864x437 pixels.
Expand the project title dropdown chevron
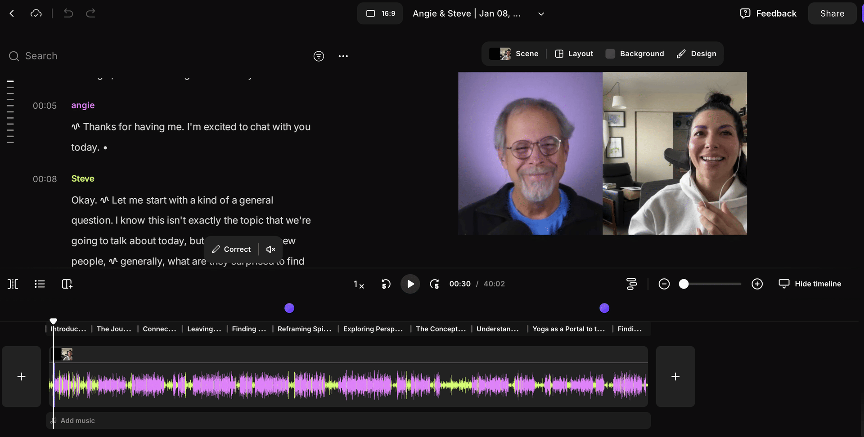click(x=541, y=14)
